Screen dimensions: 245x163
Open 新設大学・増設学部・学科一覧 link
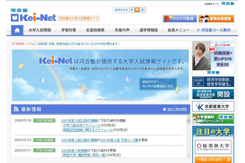coord(83,155)
